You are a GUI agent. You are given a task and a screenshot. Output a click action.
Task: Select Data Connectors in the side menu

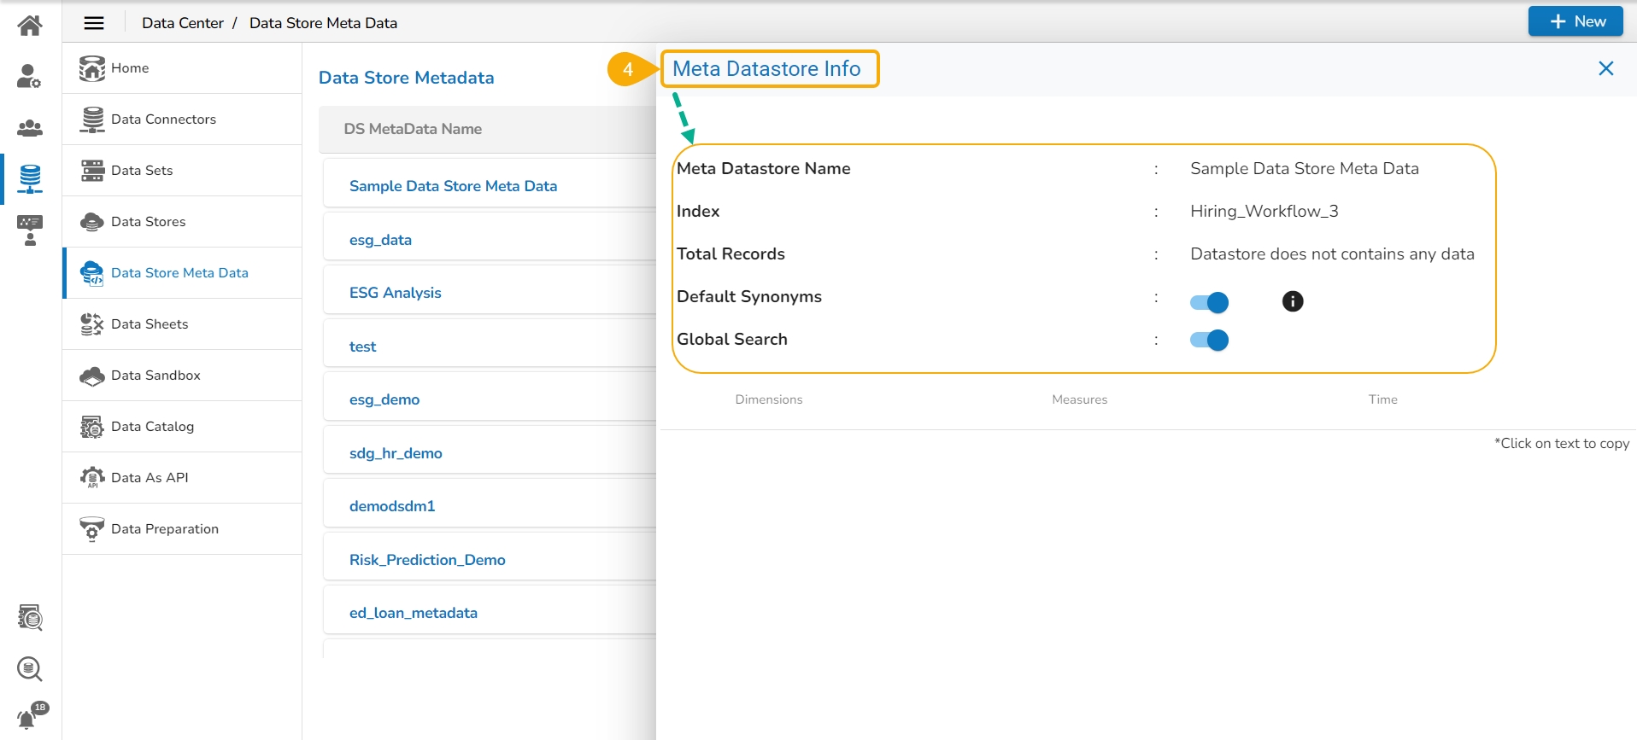point(163,119)
